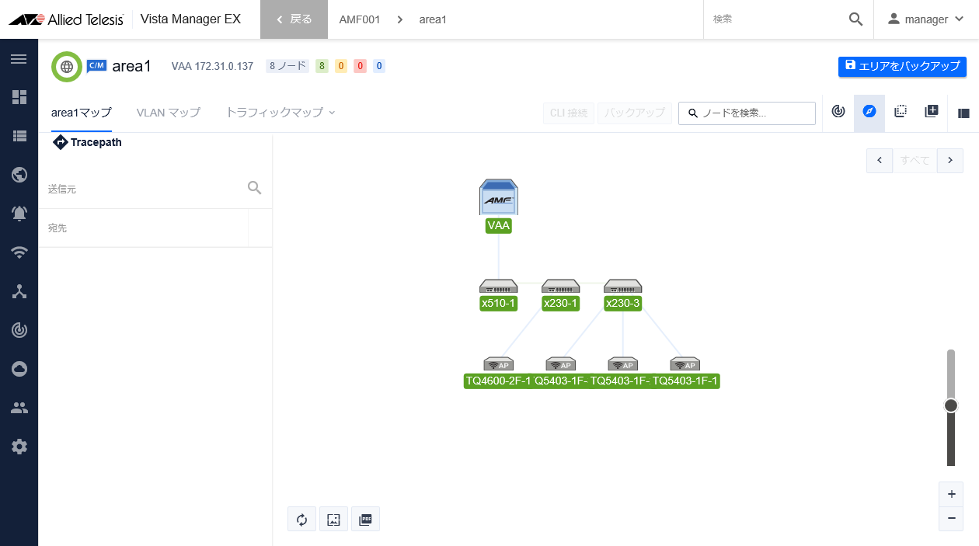Click the cloud-shaped sidebar icon

19,369
